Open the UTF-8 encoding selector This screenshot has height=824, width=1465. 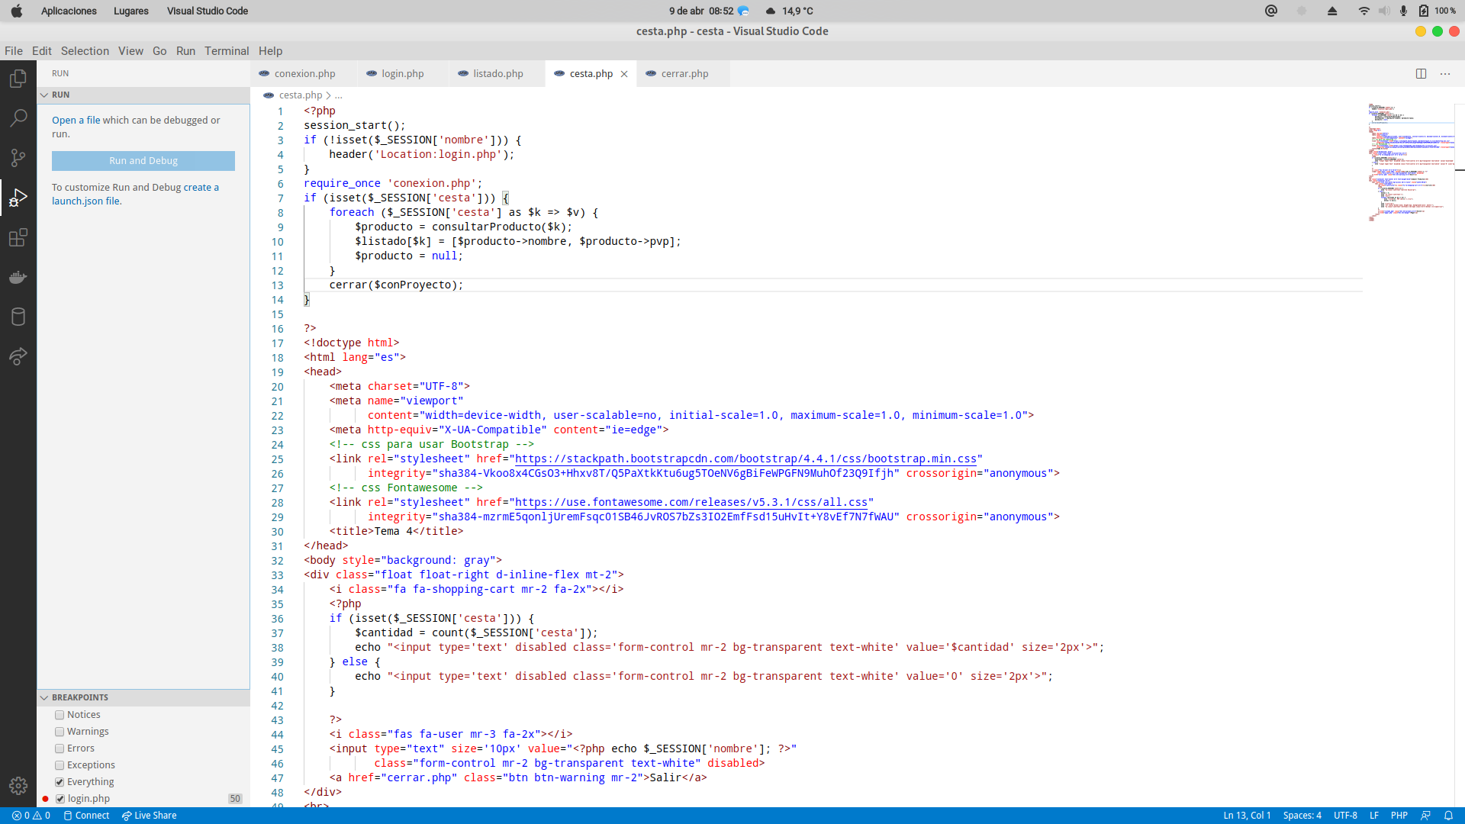1345,816
